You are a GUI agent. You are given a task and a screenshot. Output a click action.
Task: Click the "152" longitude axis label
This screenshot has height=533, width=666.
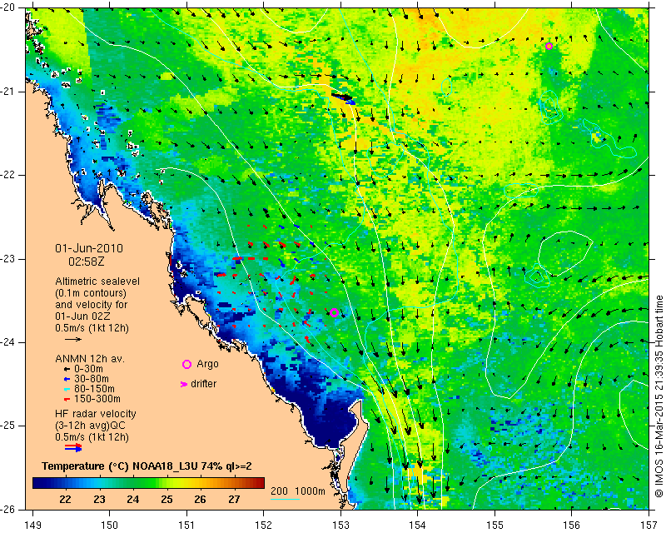pos(263,526)
